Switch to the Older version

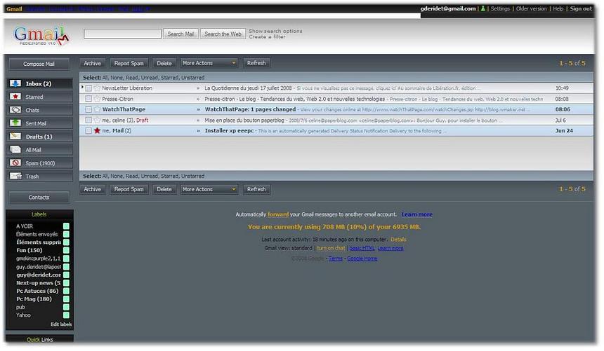531,8
